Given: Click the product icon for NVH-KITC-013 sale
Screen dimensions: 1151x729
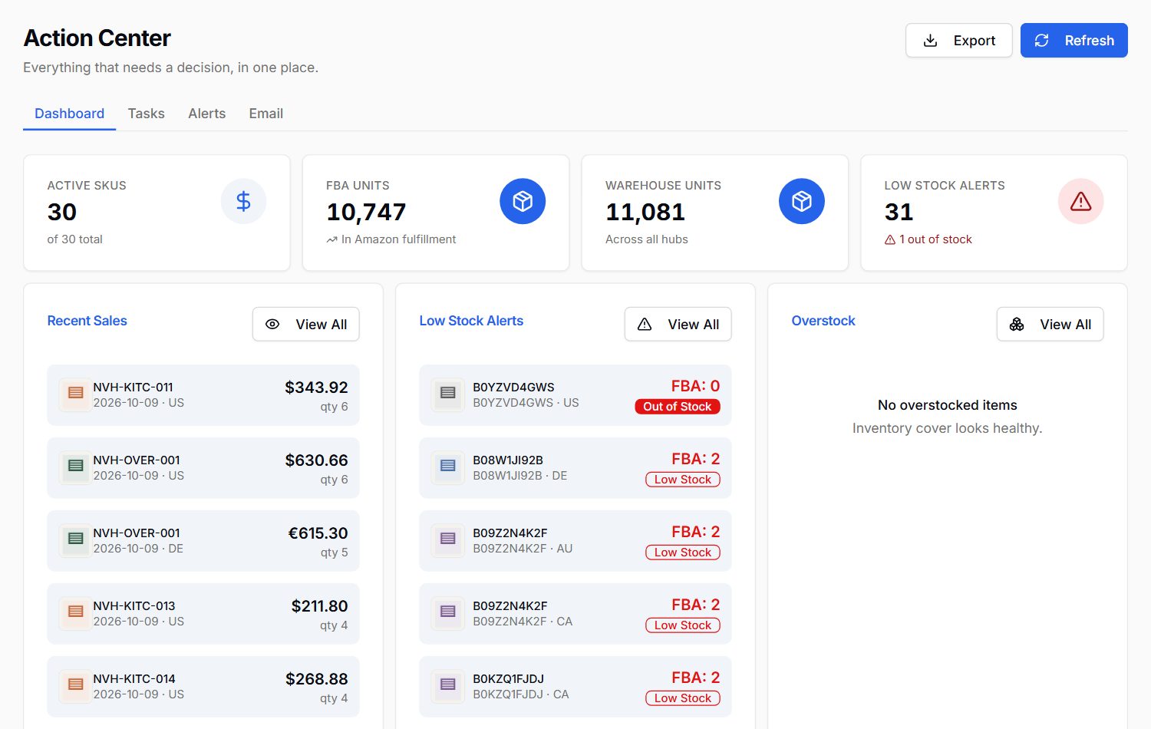Looking at the screenshot, I should tap(75, 613).
